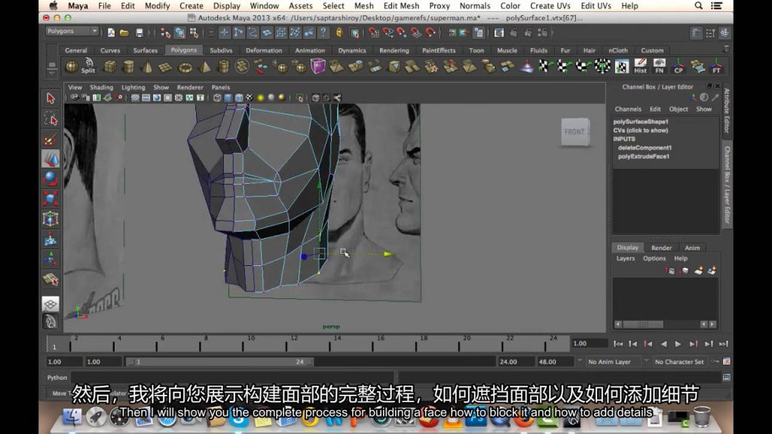Pick the Paint Selection tool
772x434 pixels.
[51, 139]
